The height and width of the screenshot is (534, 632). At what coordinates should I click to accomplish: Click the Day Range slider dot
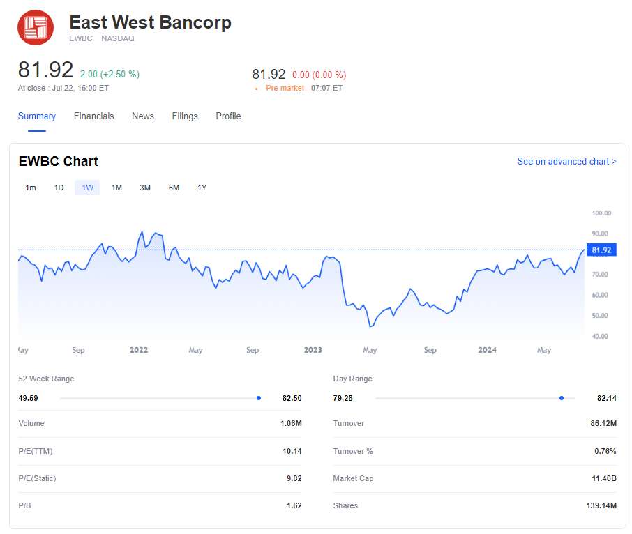click(562, 398)
